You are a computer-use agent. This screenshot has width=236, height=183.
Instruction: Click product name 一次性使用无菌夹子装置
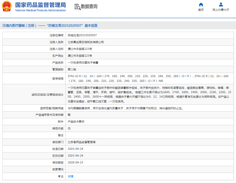tap(83, 63)
